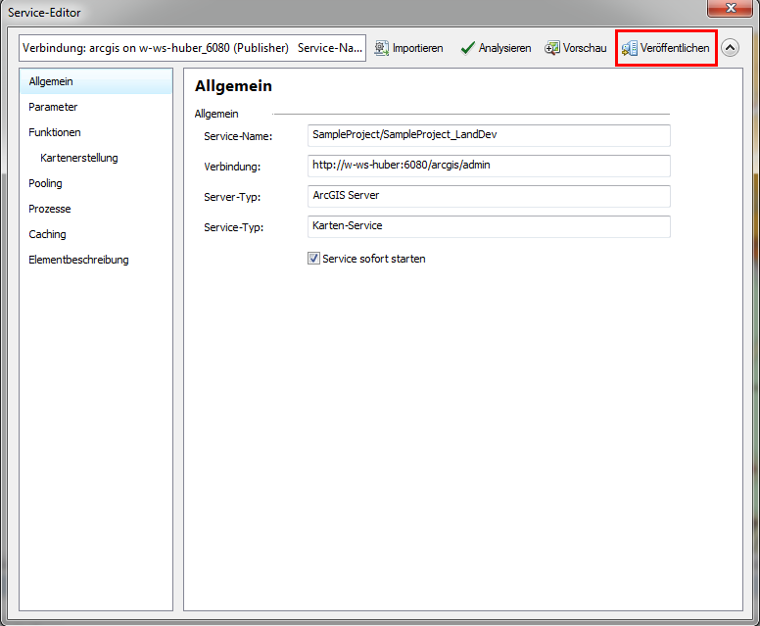The image size is (760, 626).
Task: Toggle the 'Service sofort starten' checkbox
Action: (x=314, y=259)
